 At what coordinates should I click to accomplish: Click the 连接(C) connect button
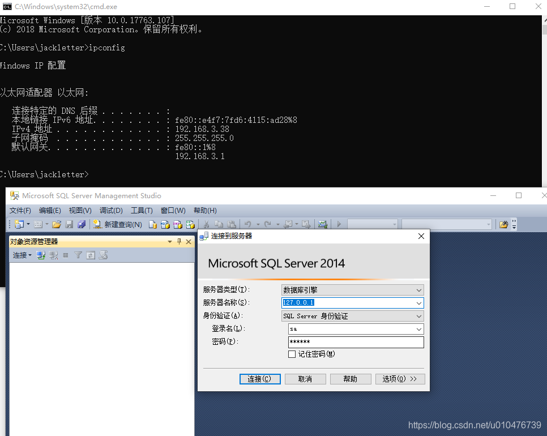click(x=260, y=379)
